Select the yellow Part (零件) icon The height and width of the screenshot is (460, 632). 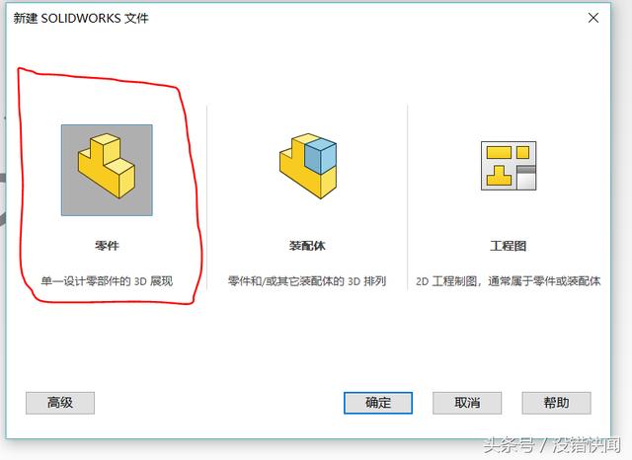pyautogui.click(x=107, y=166)
